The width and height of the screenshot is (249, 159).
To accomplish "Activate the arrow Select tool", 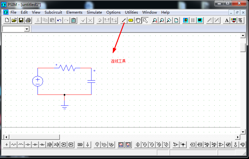I will (145, 20).
